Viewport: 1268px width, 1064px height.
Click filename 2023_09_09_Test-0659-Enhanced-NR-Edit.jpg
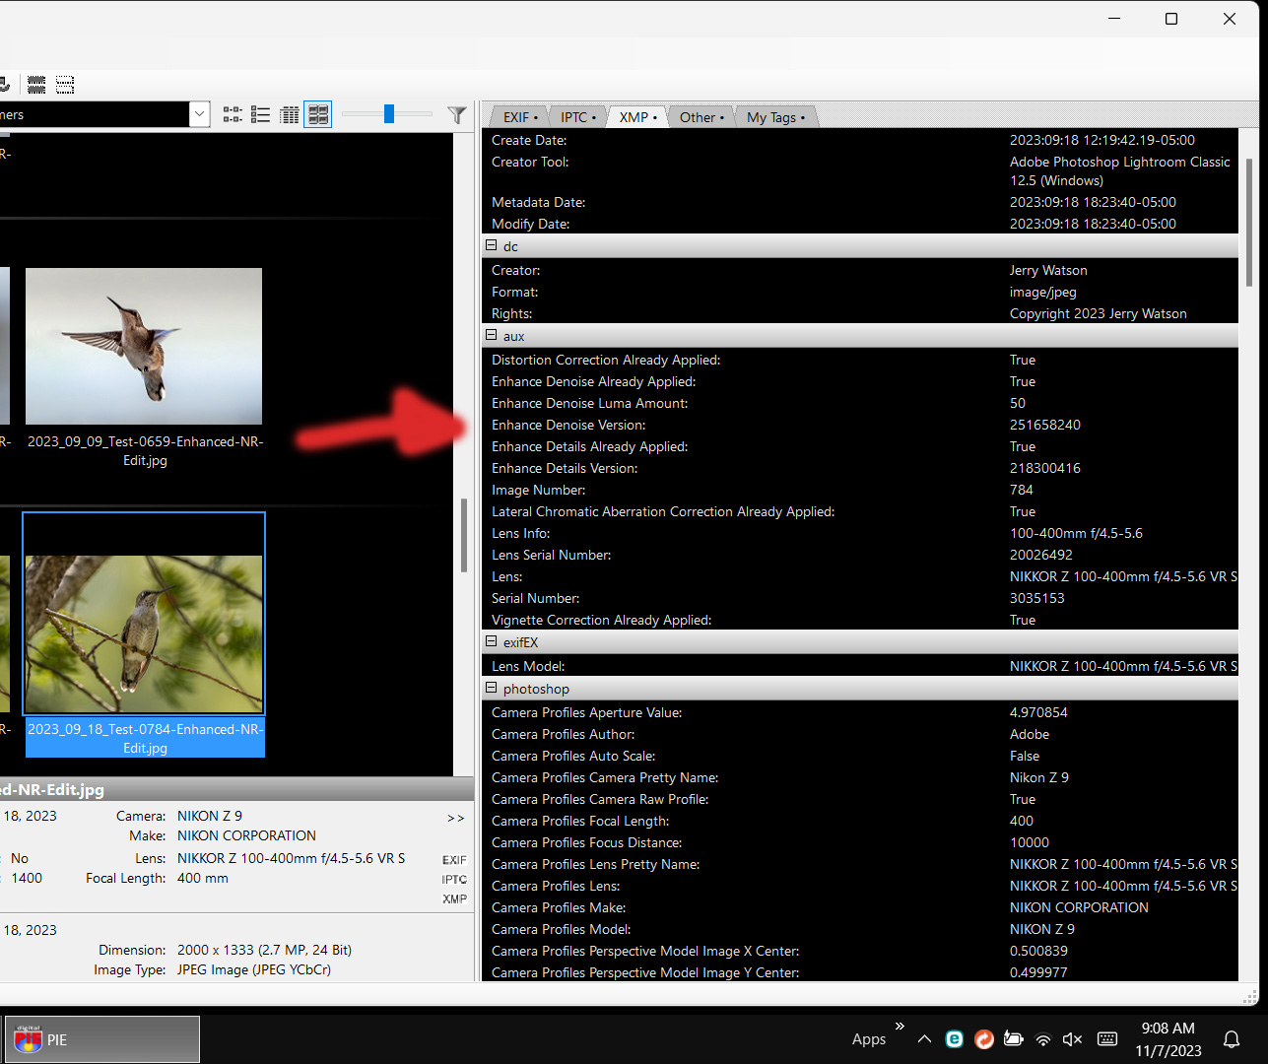pyautogui.click(x=145, y=450)
